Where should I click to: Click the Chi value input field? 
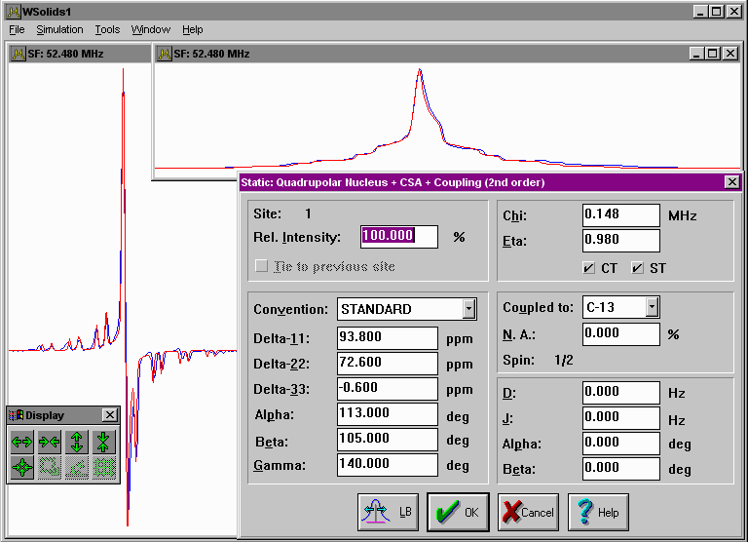coord(620,214)
